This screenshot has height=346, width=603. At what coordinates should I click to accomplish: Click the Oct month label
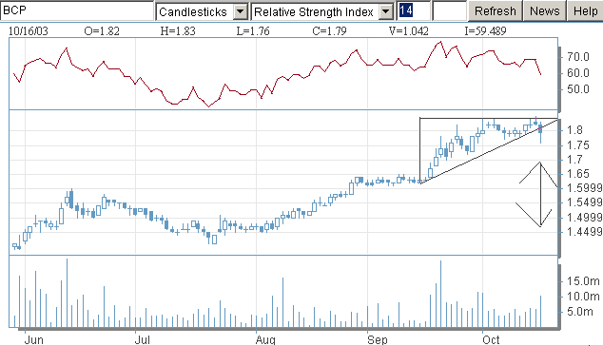pyautogui.click(x=491, y=340)
